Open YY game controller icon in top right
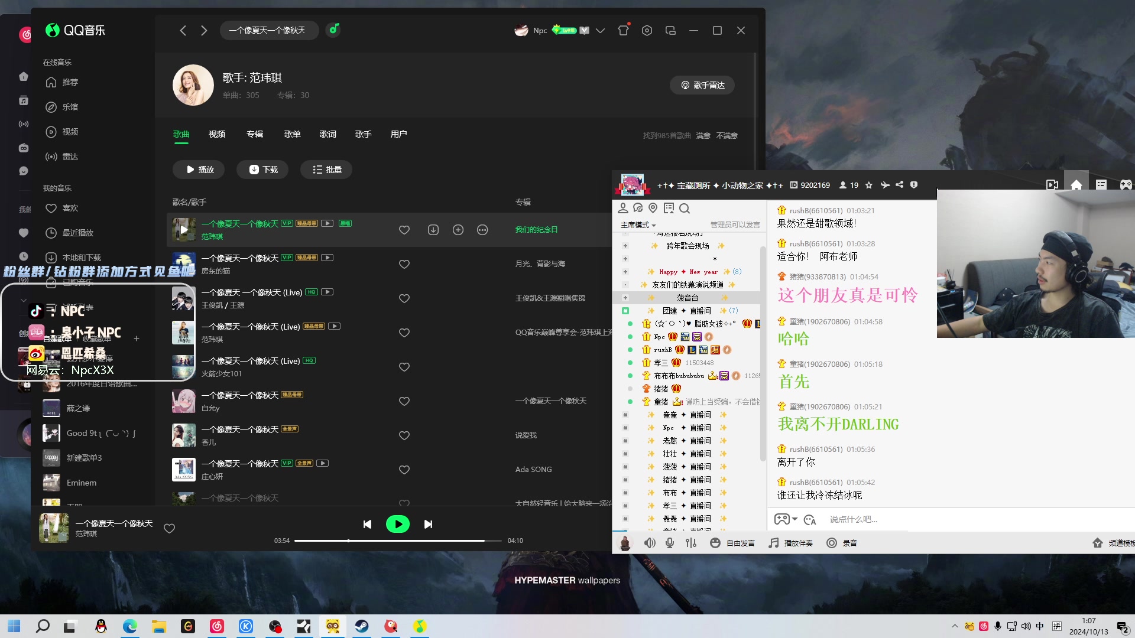The width and height of the screenshot is (1135, 638). pos(1126,185)
